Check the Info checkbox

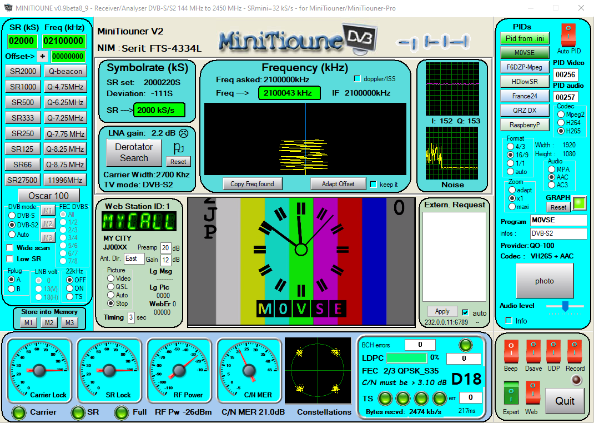509,321
